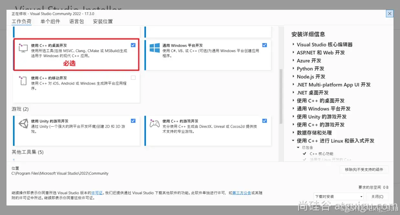This screenshot has width=400, height=215.
Task: Open the 下载时安装 dropdown
Action: (339, 197)
